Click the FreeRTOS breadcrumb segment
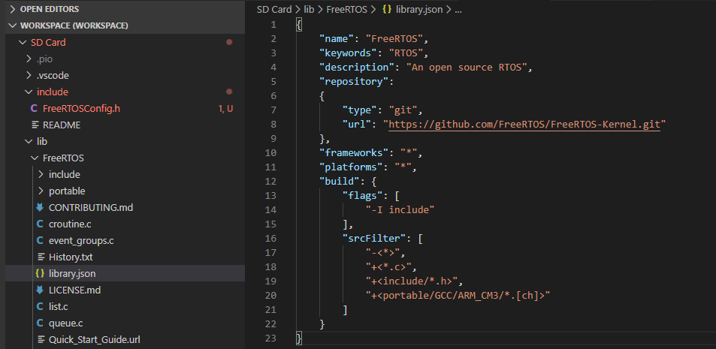This screenshot has width=716, height=349. point(347,9)
